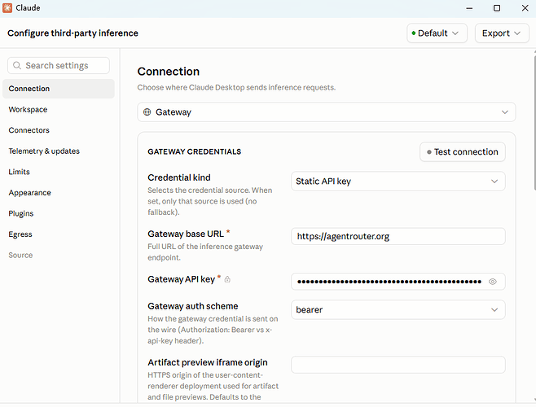536x407 pixels.
Task: Click the Claude app logo icon
Action: pos(7,8)
